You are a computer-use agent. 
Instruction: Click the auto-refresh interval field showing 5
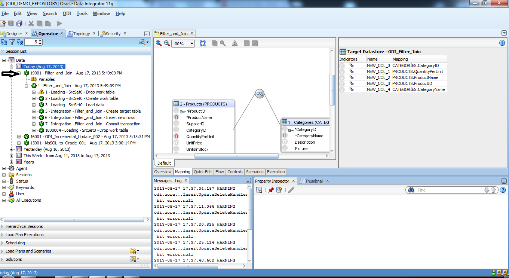pos(31,42)
